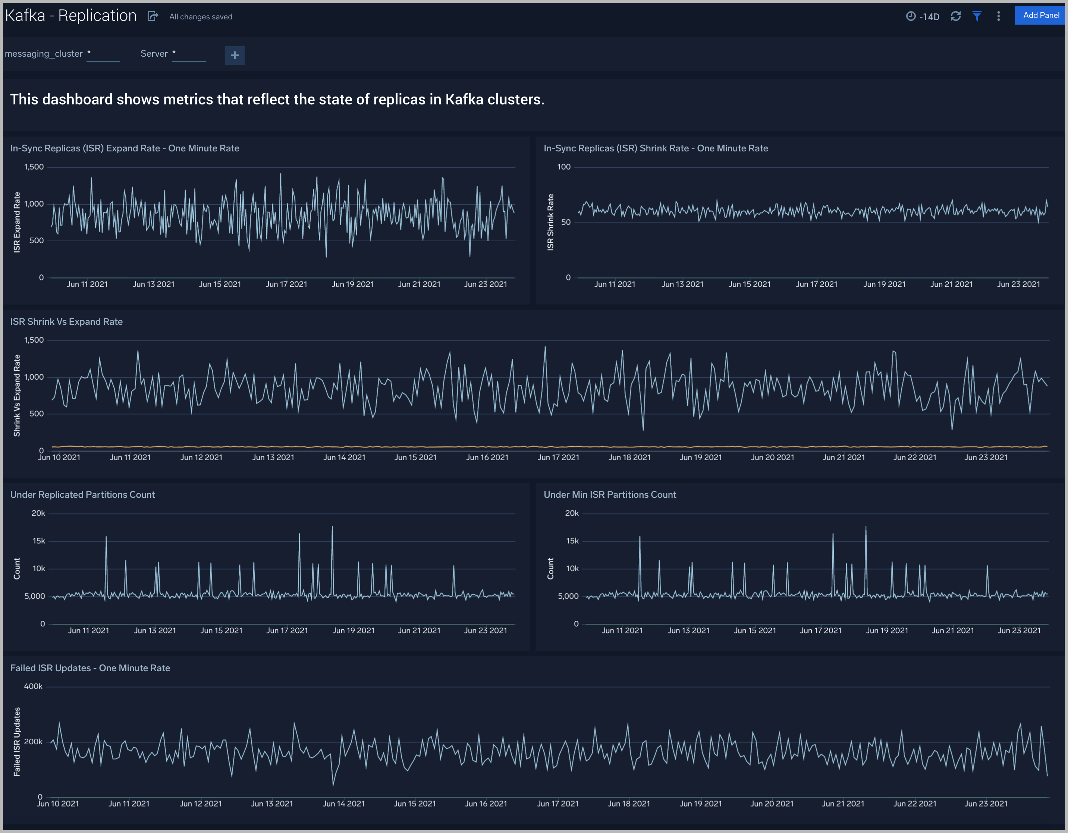Refresh the dashboard data

point(955,16)
